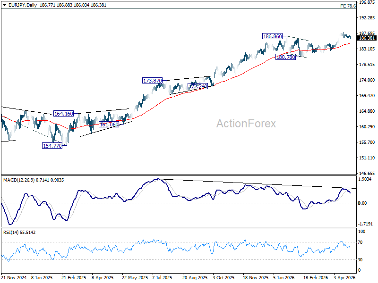
Task: Click the RSI 70 level label
Action: [x=360, y=242]
